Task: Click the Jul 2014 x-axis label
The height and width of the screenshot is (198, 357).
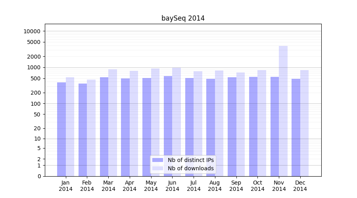Action: 194,186
